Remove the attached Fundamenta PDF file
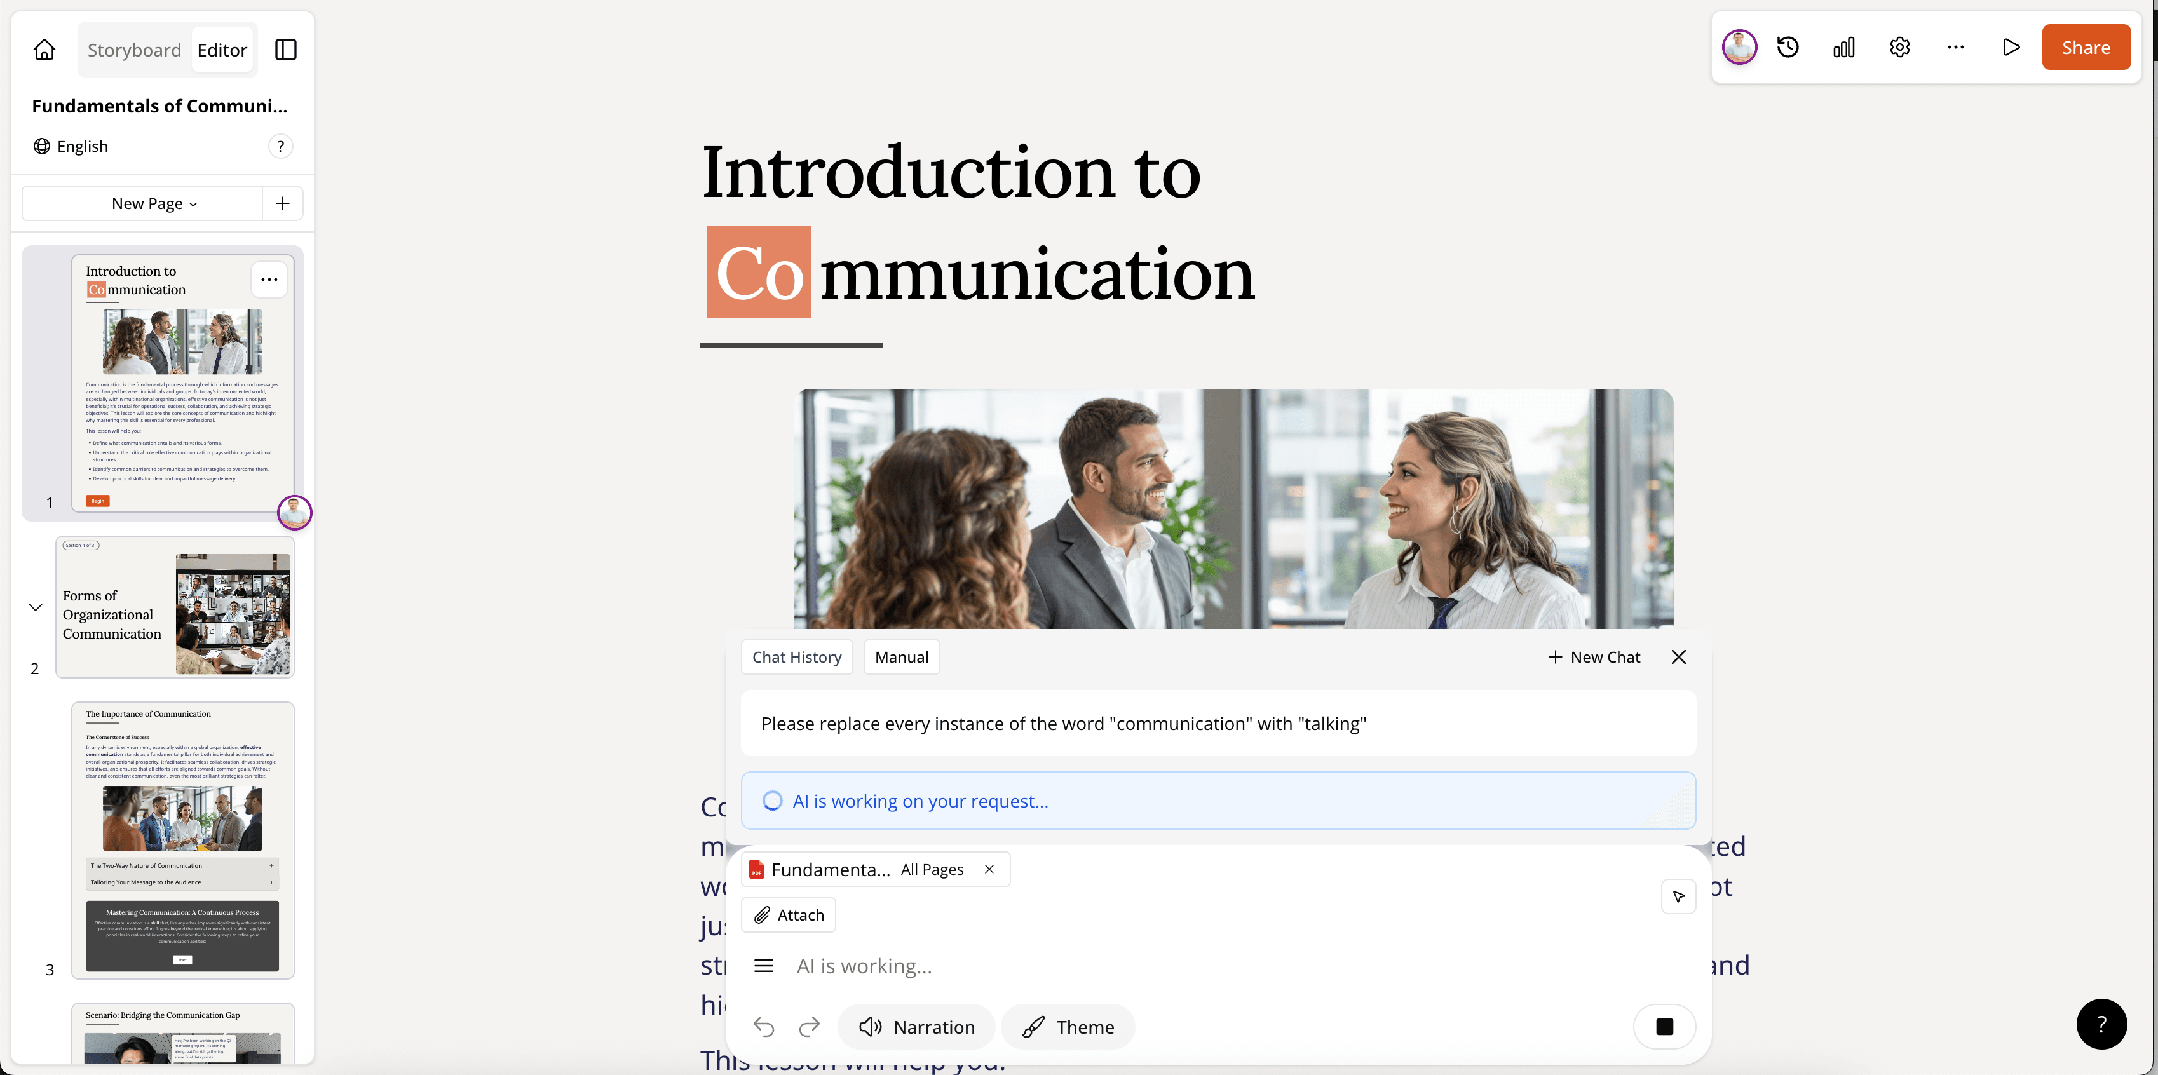The image size is (2158, 1075). click(989, 869)
